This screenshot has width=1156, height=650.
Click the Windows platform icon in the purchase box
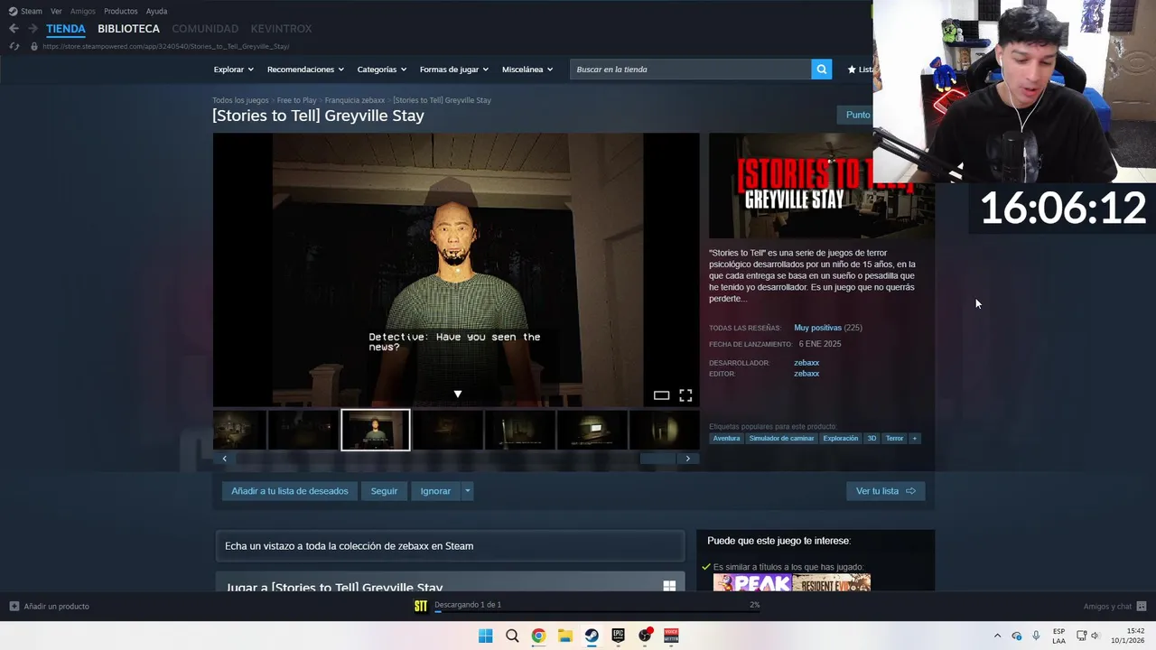pyautogui.click(x=669, y=586)
